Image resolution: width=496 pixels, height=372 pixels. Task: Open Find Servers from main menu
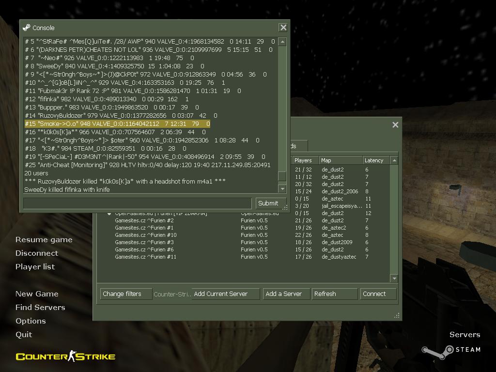pyautogui.click(x=40, y=307)
